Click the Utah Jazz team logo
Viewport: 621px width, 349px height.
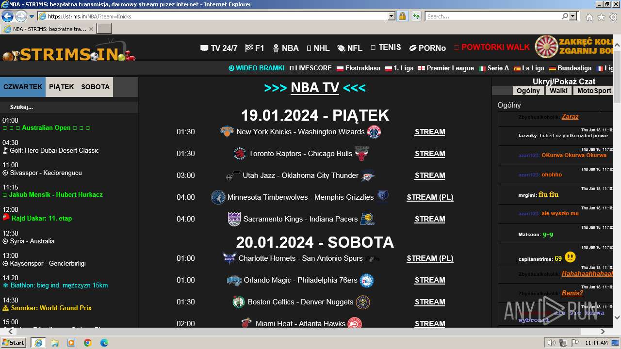point(233,175)
